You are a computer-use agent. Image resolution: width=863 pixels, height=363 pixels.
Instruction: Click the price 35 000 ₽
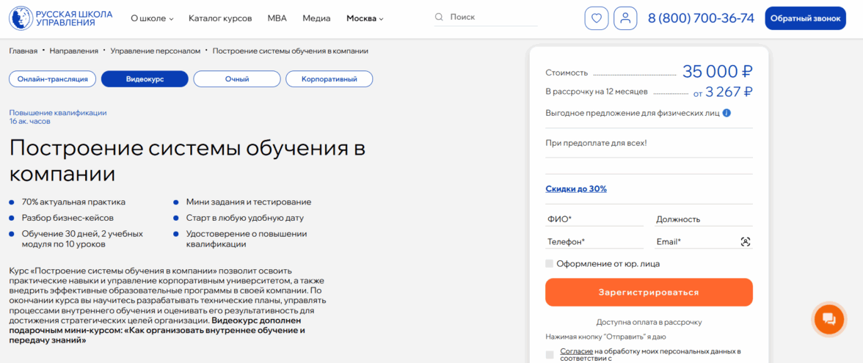click(x=718, y=72)
